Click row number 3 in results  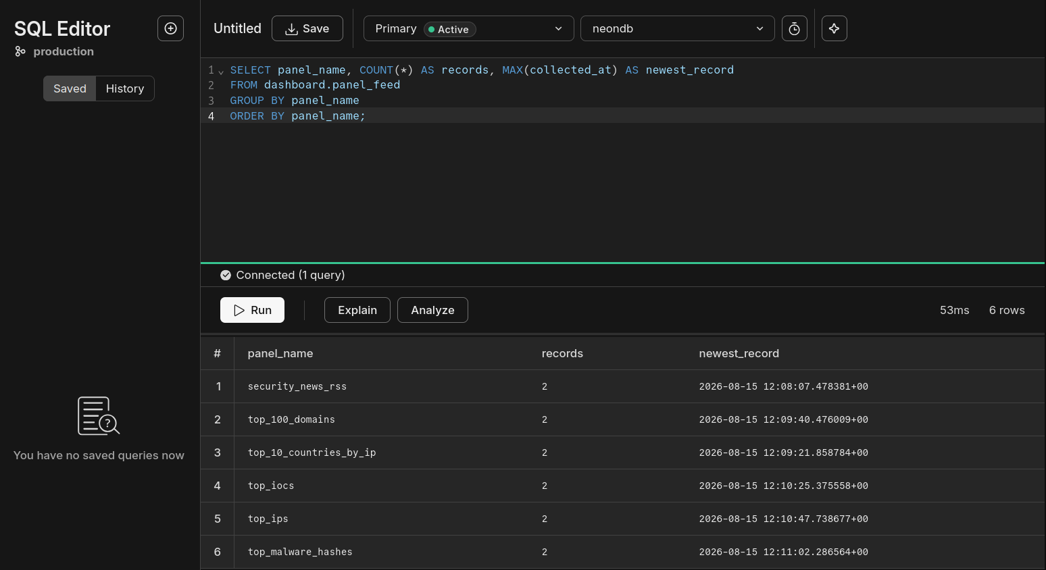[x=218, y=452]
